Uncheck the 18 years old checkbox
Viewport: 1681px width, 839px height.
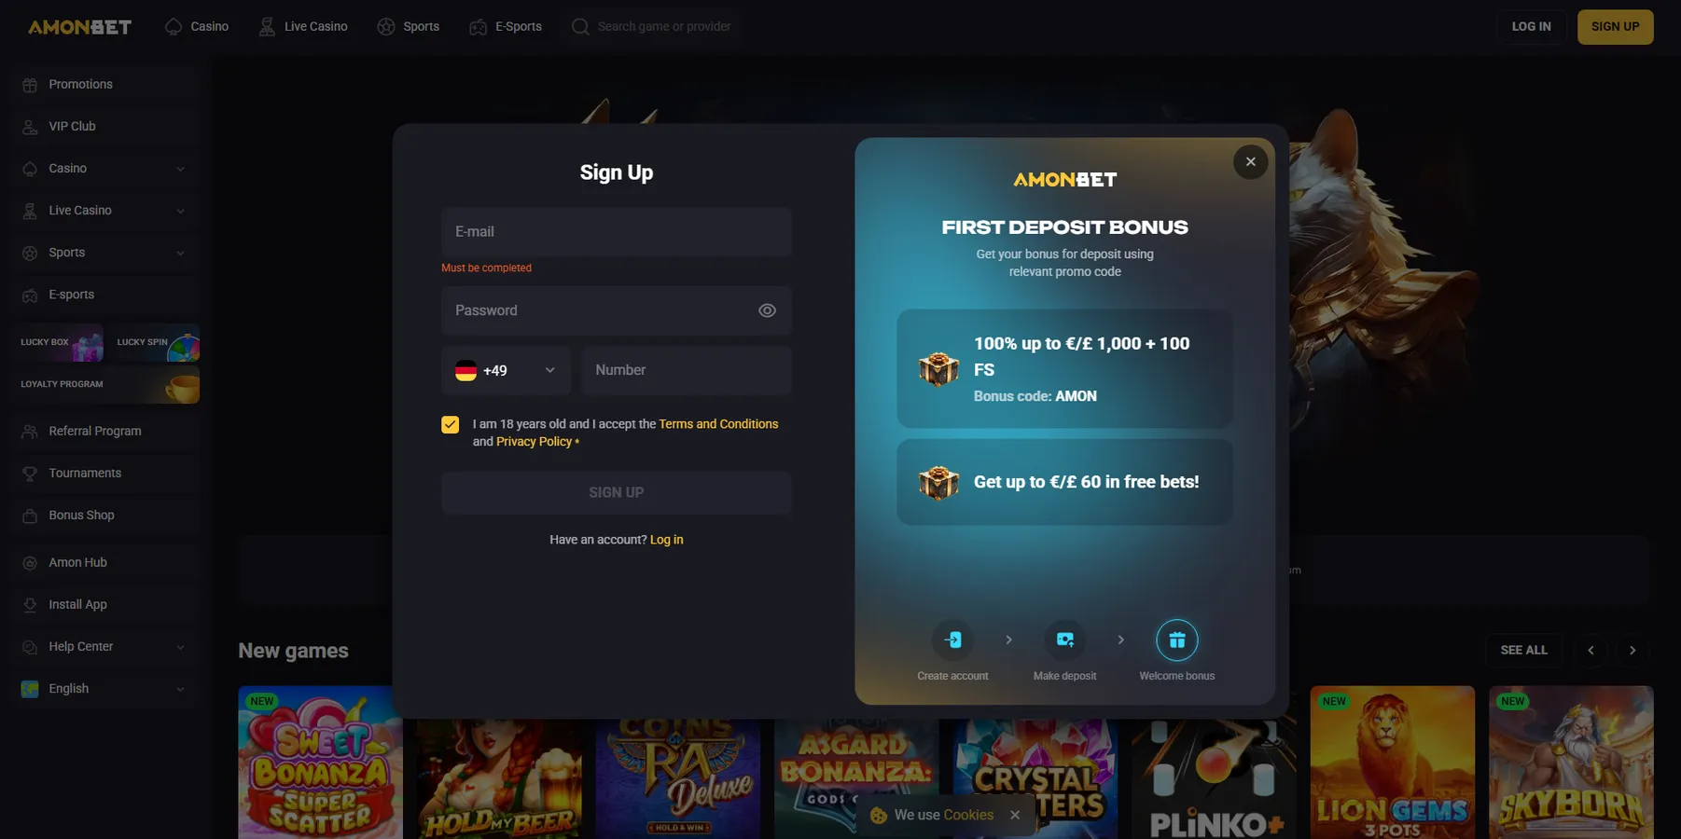coord(451,425)
